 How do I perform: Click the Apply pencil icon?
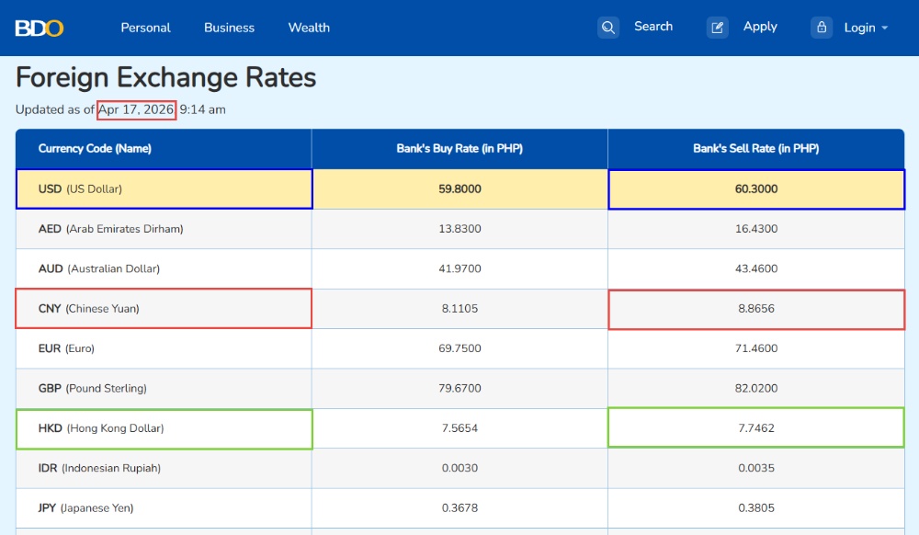718,28
